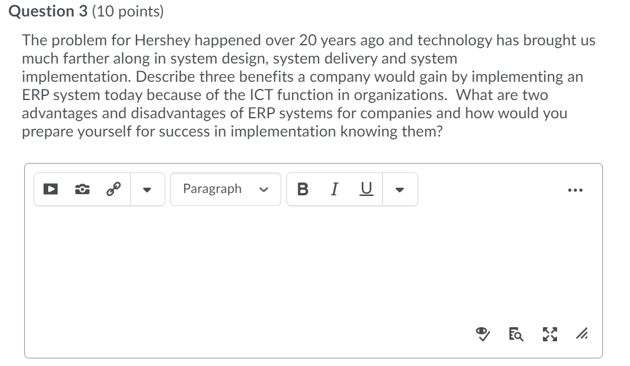Expand the extra insert options arrow

point(148,189)
